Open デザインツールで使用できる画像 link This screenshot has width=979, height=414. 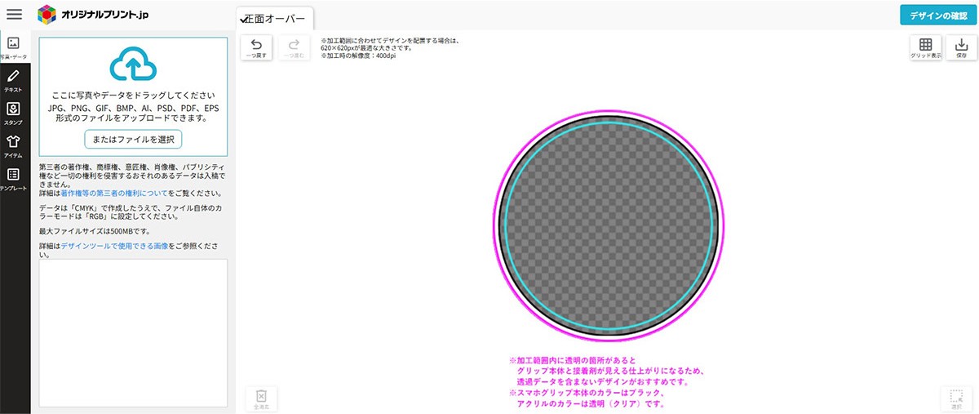(114, 245)
